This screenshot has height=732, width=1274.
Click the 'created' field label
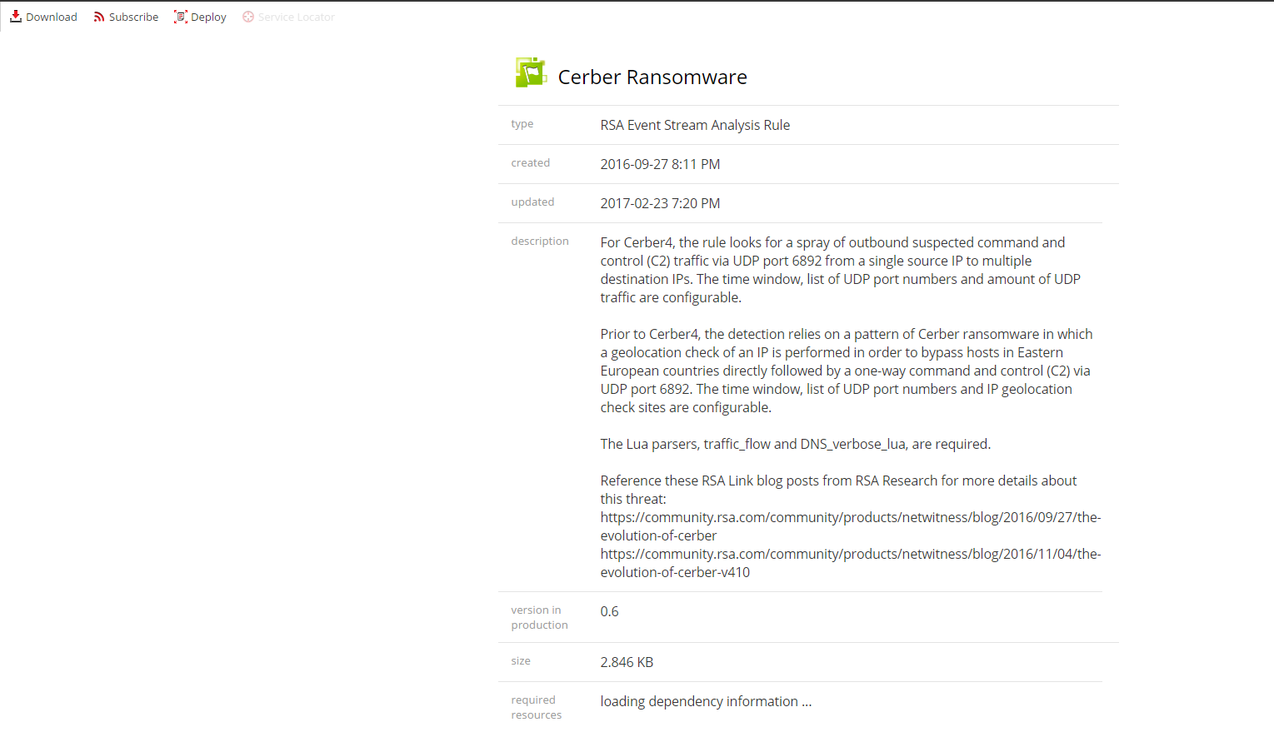[x=531, y=163]
